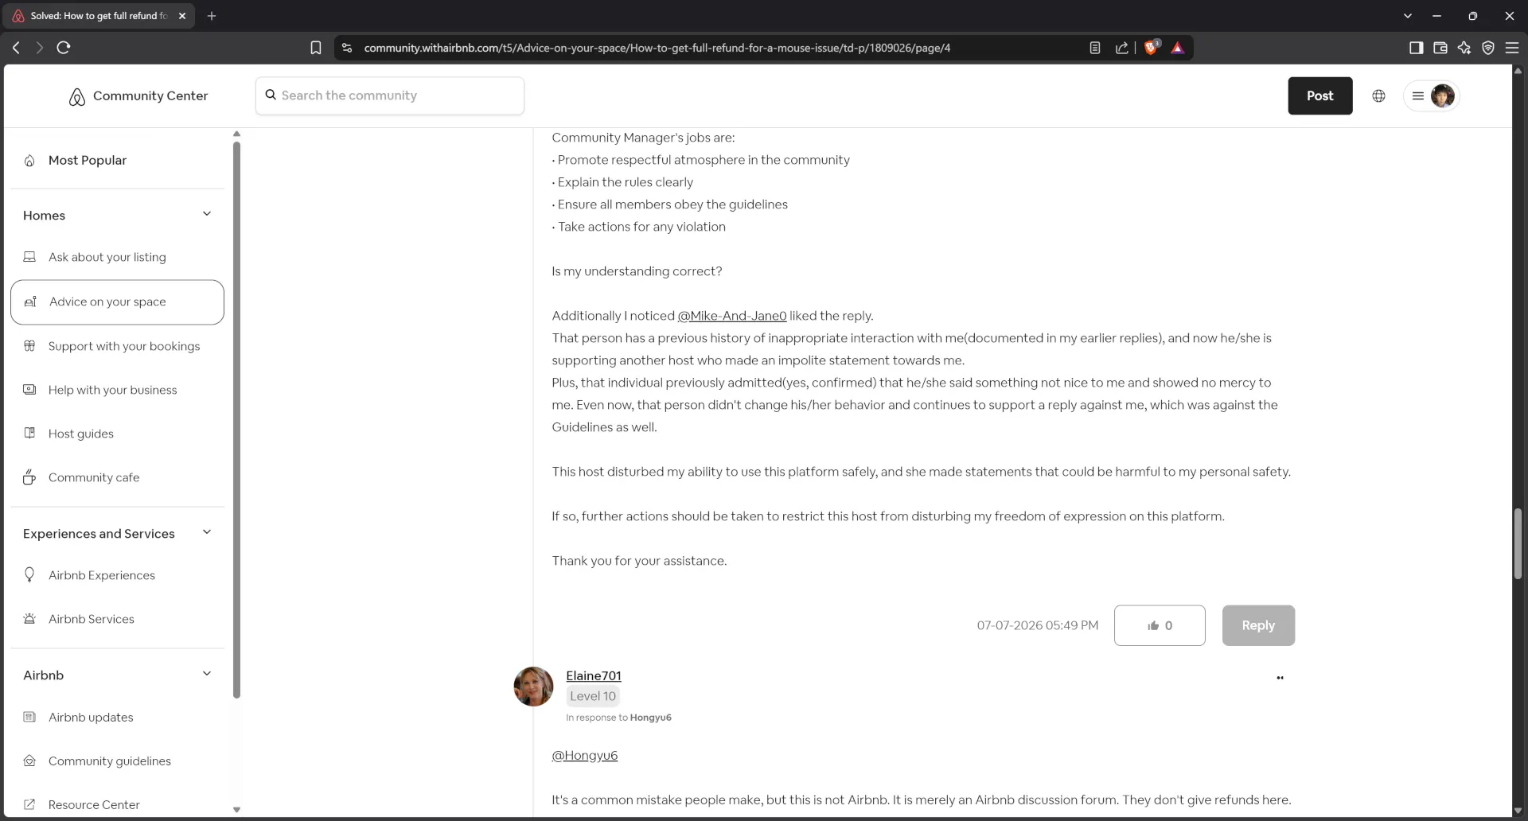1528x821 pixels.
Task: Open the user profile menu
Action: (x=1431, y=96)
